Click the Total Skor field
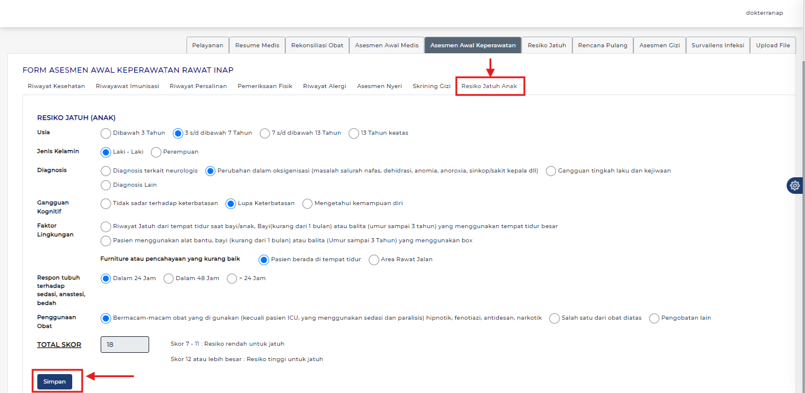This screenshot has height=393, width=805. point(125,345)
